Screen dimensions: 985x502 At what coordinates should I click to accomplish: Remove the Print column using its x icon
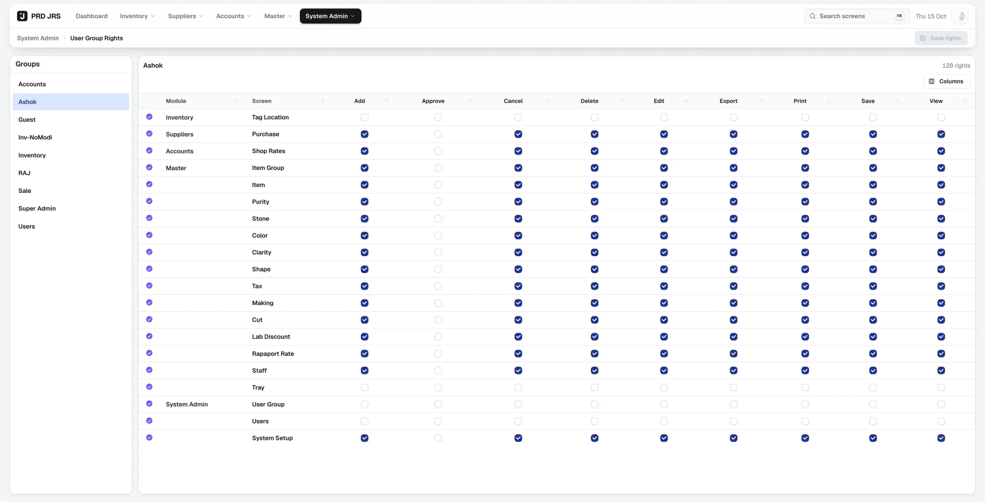point(829,101)
